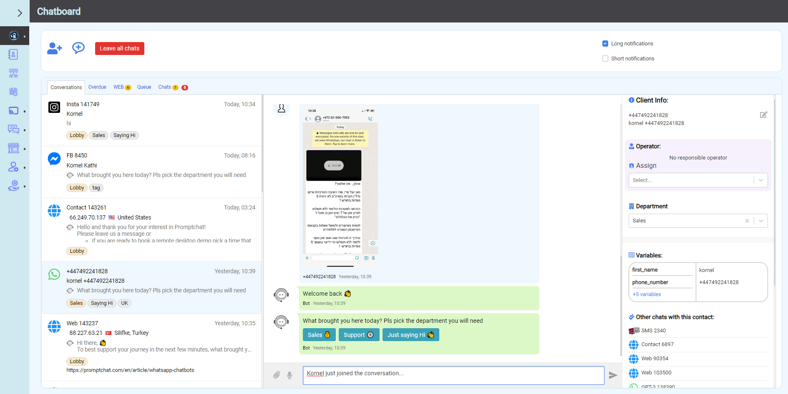The height and width of the screenshot is (394, 788).
Task: Enable Short notifications
Action: click(x=605, y=58)
